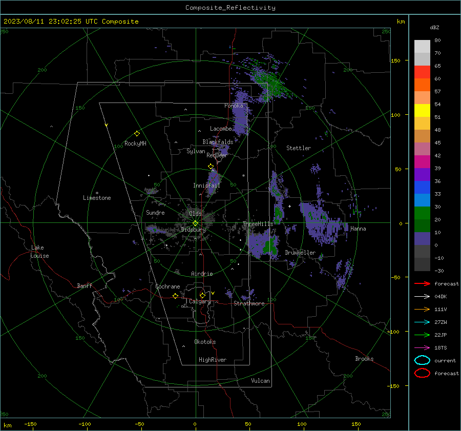The height and width of the screenshot is (431, 461).
Task: Click the Limestone label
Action: point(97,198)
